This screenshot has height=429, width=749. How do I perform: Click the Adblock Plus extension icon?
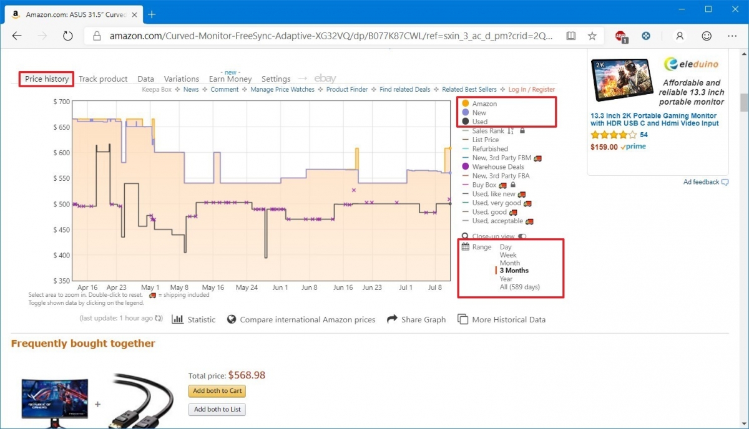(x=620, y=36)
